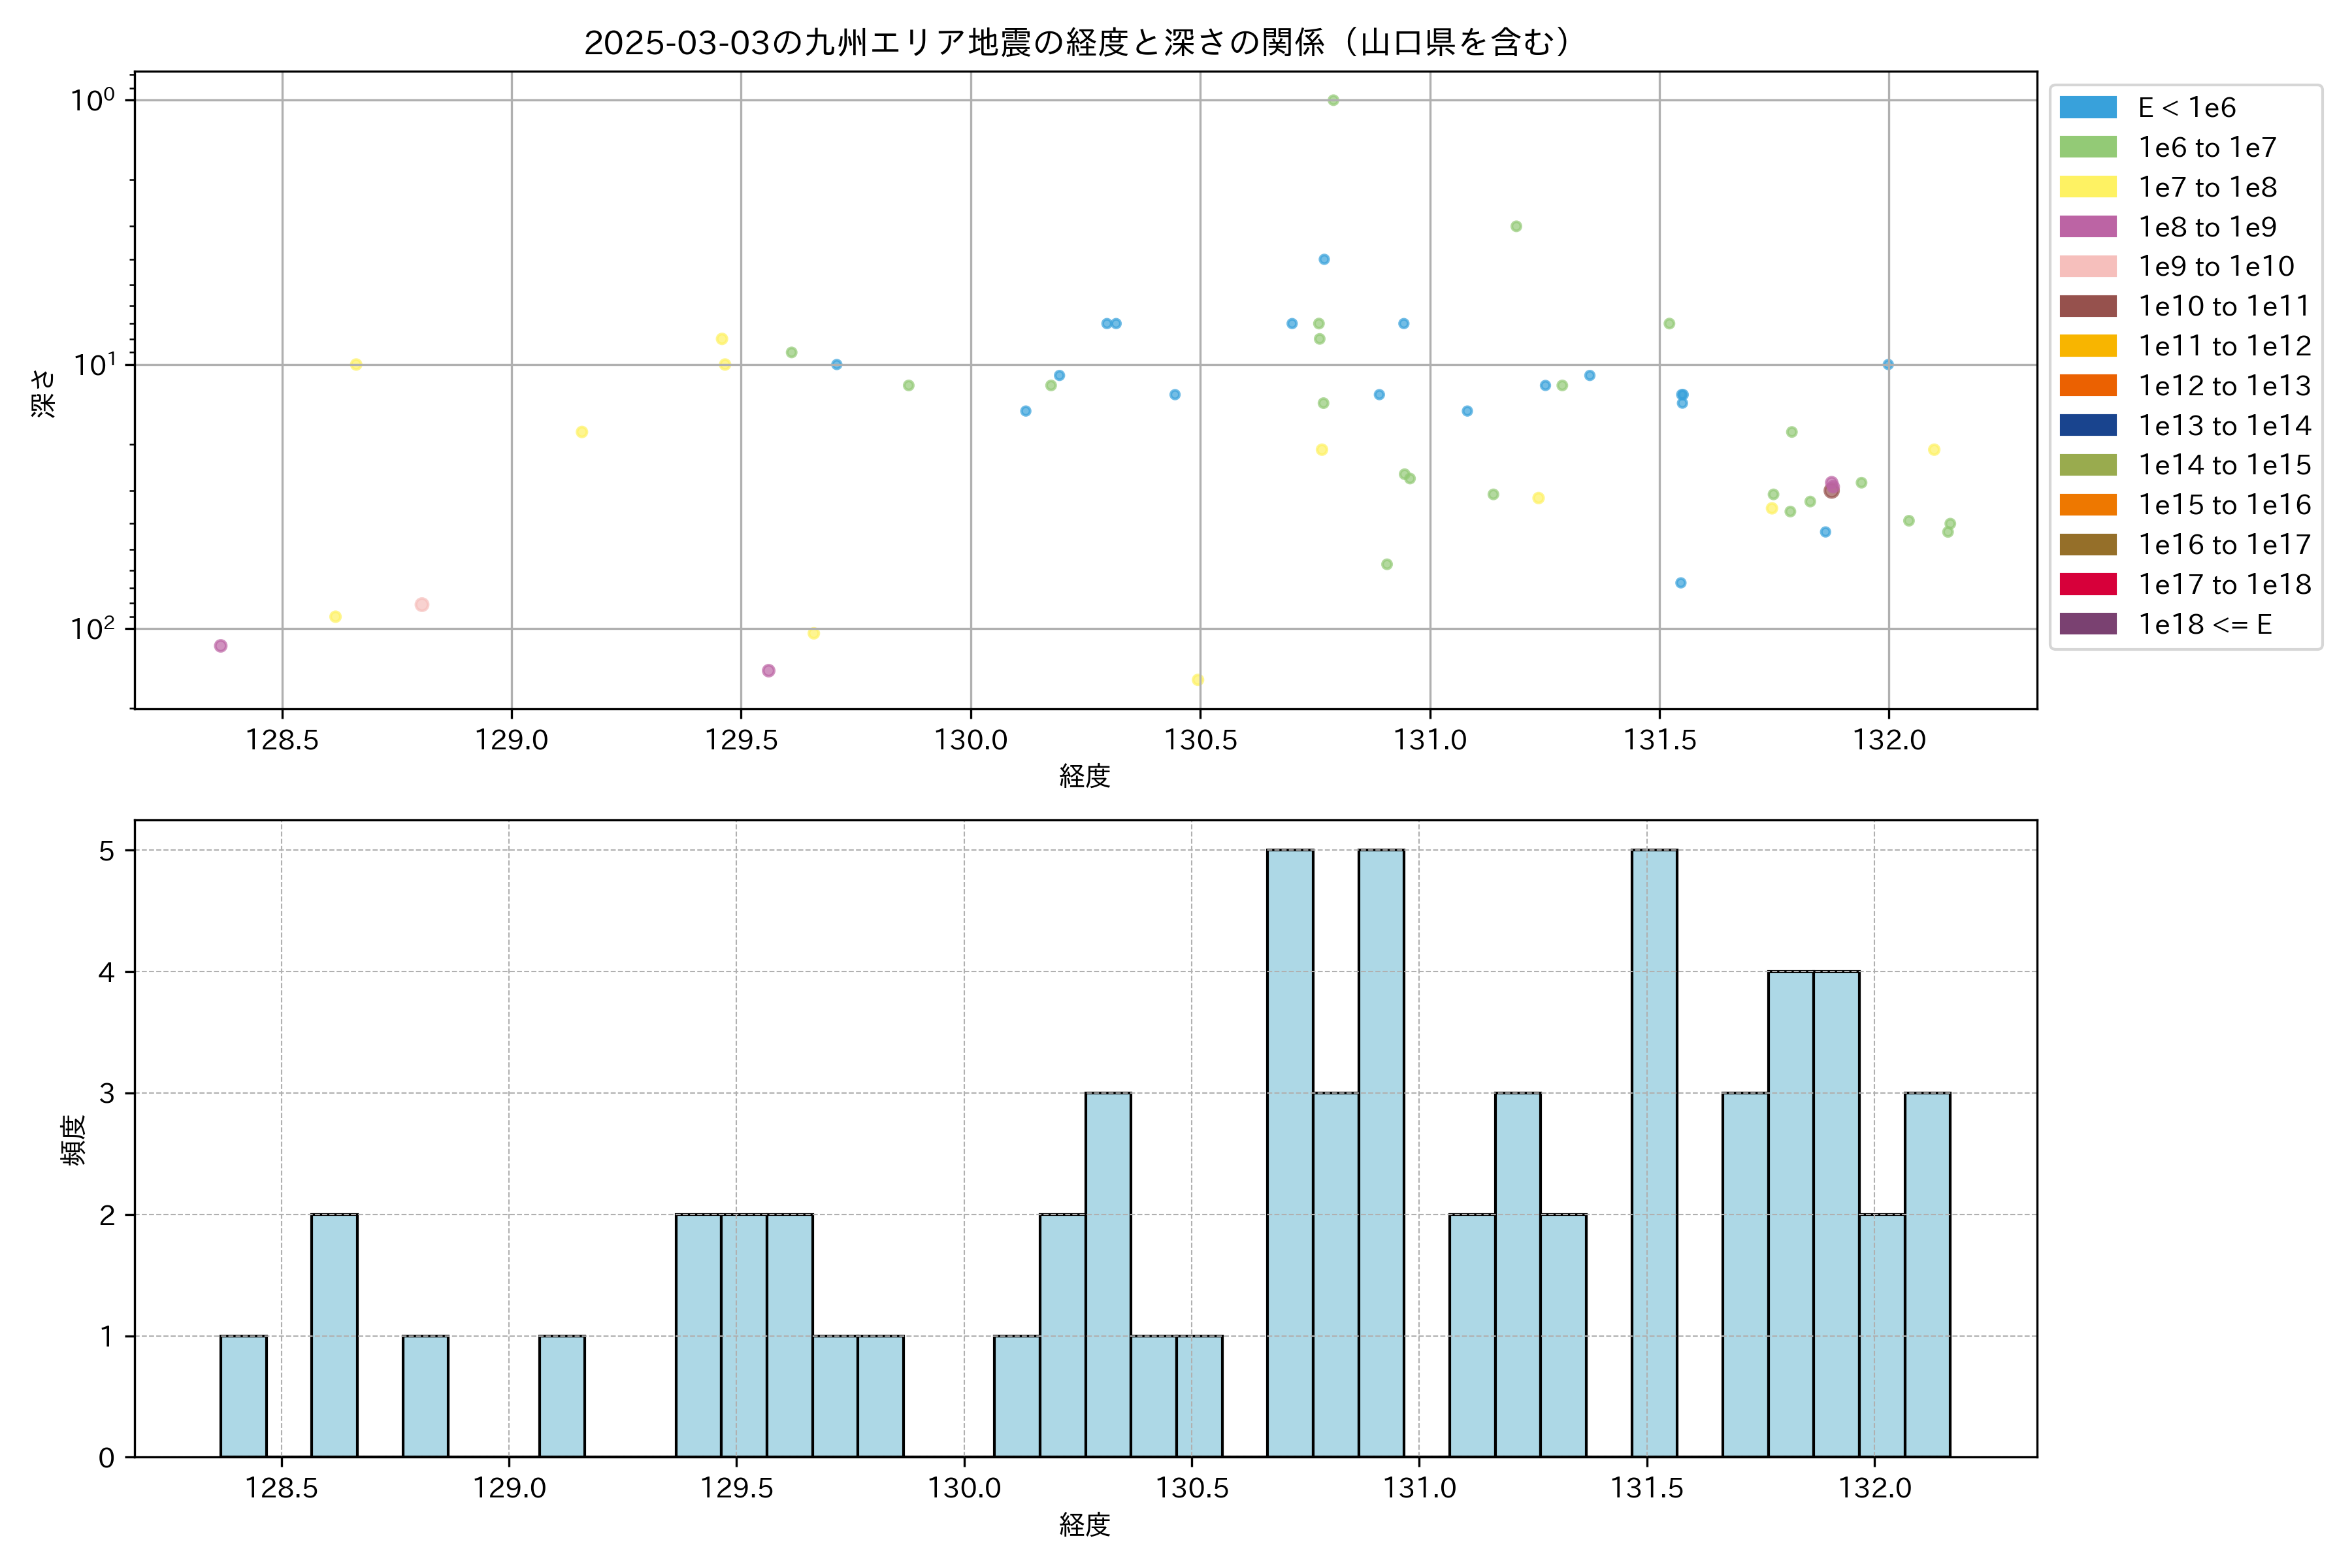
Task: Click the crimson 1e17 to 1e18 swatch
Action: click(x=2088, y=584)
